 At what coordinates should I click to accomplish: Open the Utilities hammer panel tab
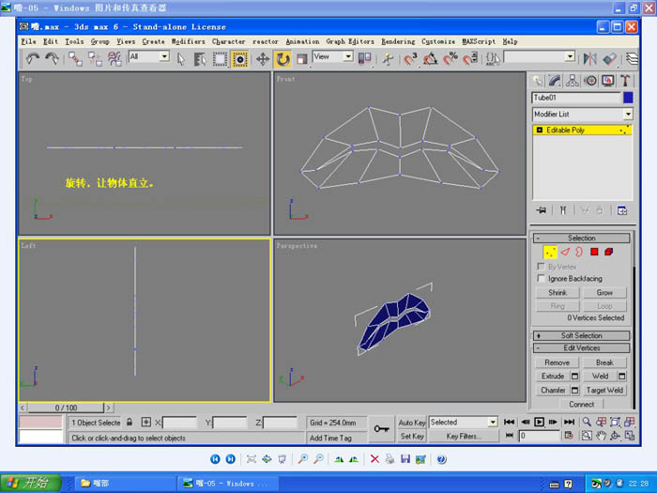626,81
